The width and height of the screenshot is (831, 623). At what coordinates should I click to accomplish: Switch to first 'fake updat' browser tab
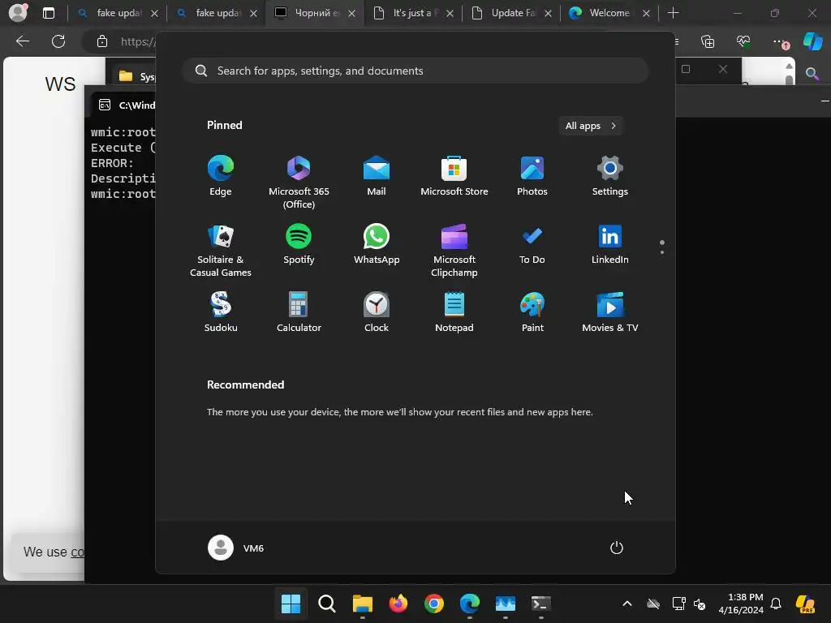pyautogui.click(x=118, y=13)
